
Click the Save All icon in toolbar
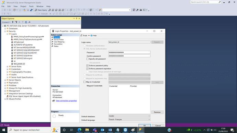coord(31,10)
